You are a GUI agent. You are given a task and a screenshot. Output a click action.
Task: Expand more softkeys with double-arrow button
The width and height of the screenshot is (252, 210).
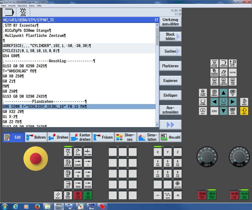(170, 124)
